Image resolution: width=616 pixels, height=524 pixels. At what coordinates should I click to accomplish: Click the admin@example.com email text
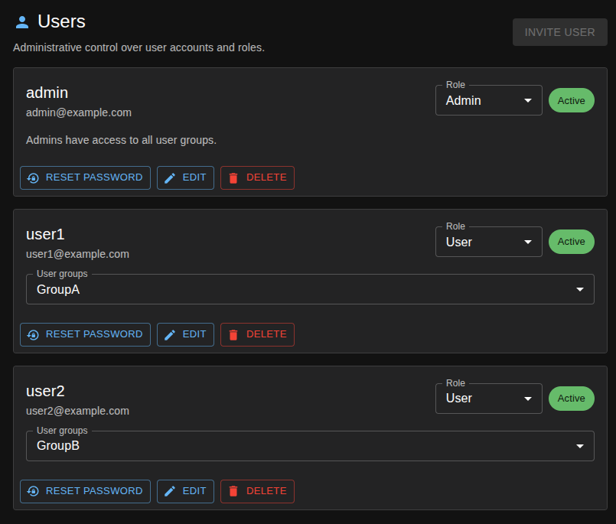tap(79, 112)
